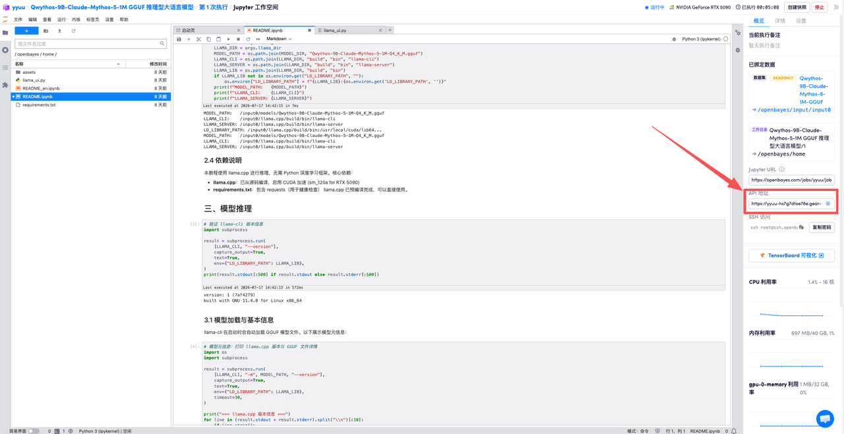844x434 pixels.
Task: Open the file browser sidebar icon
Action: pyautogui.click(x=5, y=32)
